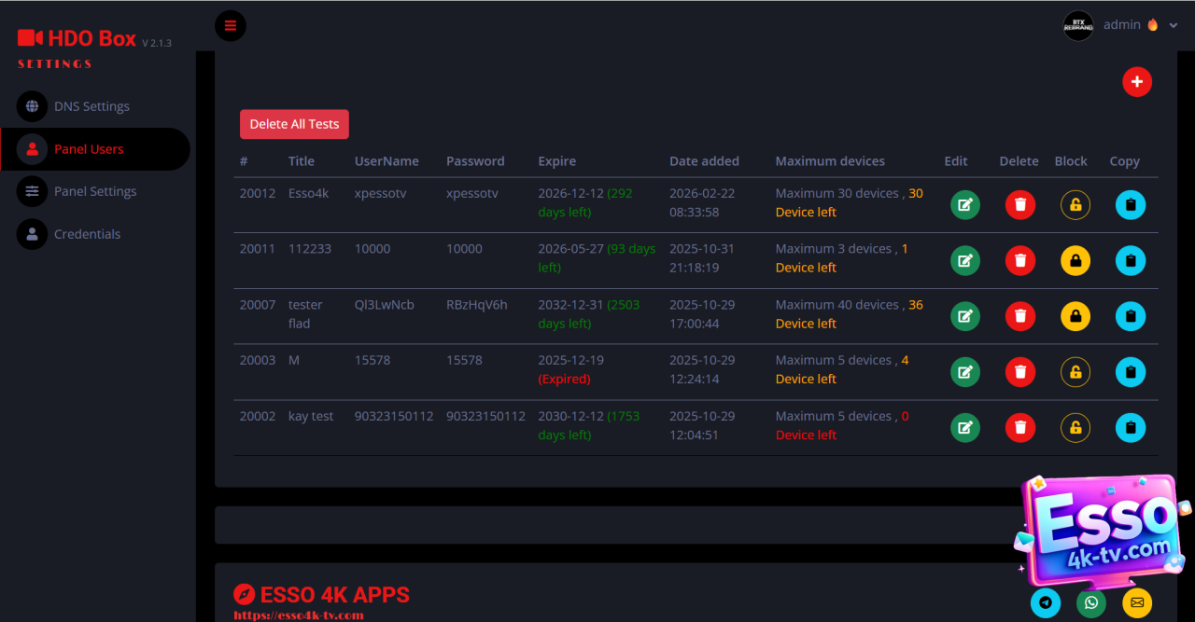This screenshot has height=622, width=1195.
Task: Open DNS Settings in sidebar
Action: 91,106
